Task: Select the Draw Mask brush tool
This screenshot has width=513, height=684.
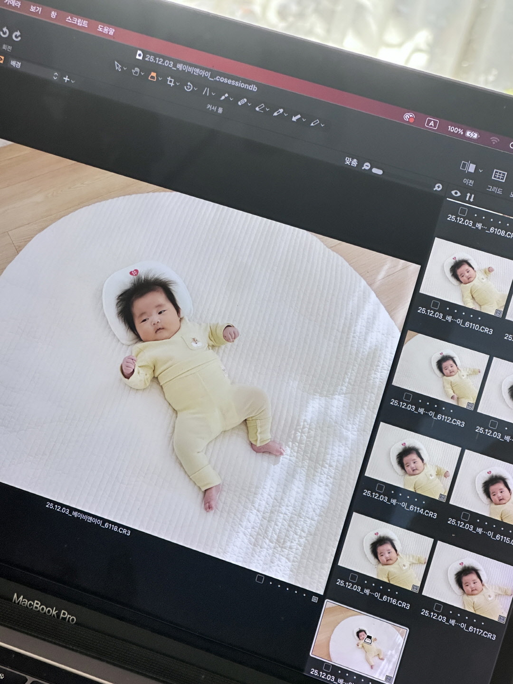Action: 224,96
